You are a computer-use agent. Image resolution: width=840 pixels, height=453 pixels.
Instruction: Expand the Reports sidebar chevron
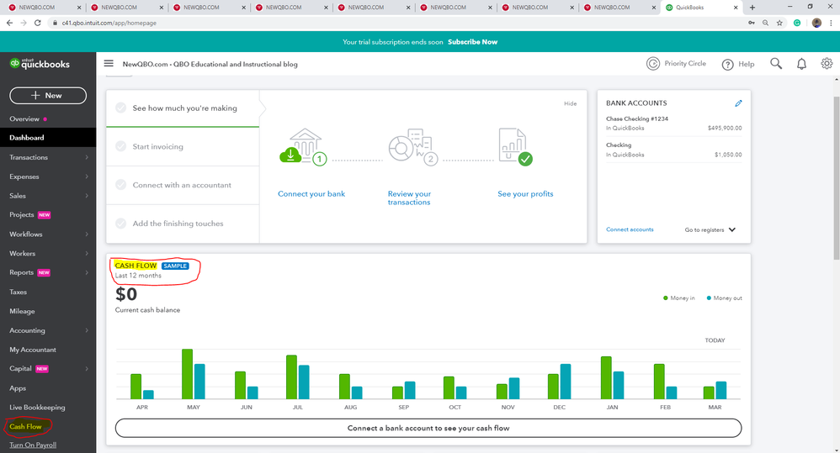pyautogui.click(x=87, y=273)
